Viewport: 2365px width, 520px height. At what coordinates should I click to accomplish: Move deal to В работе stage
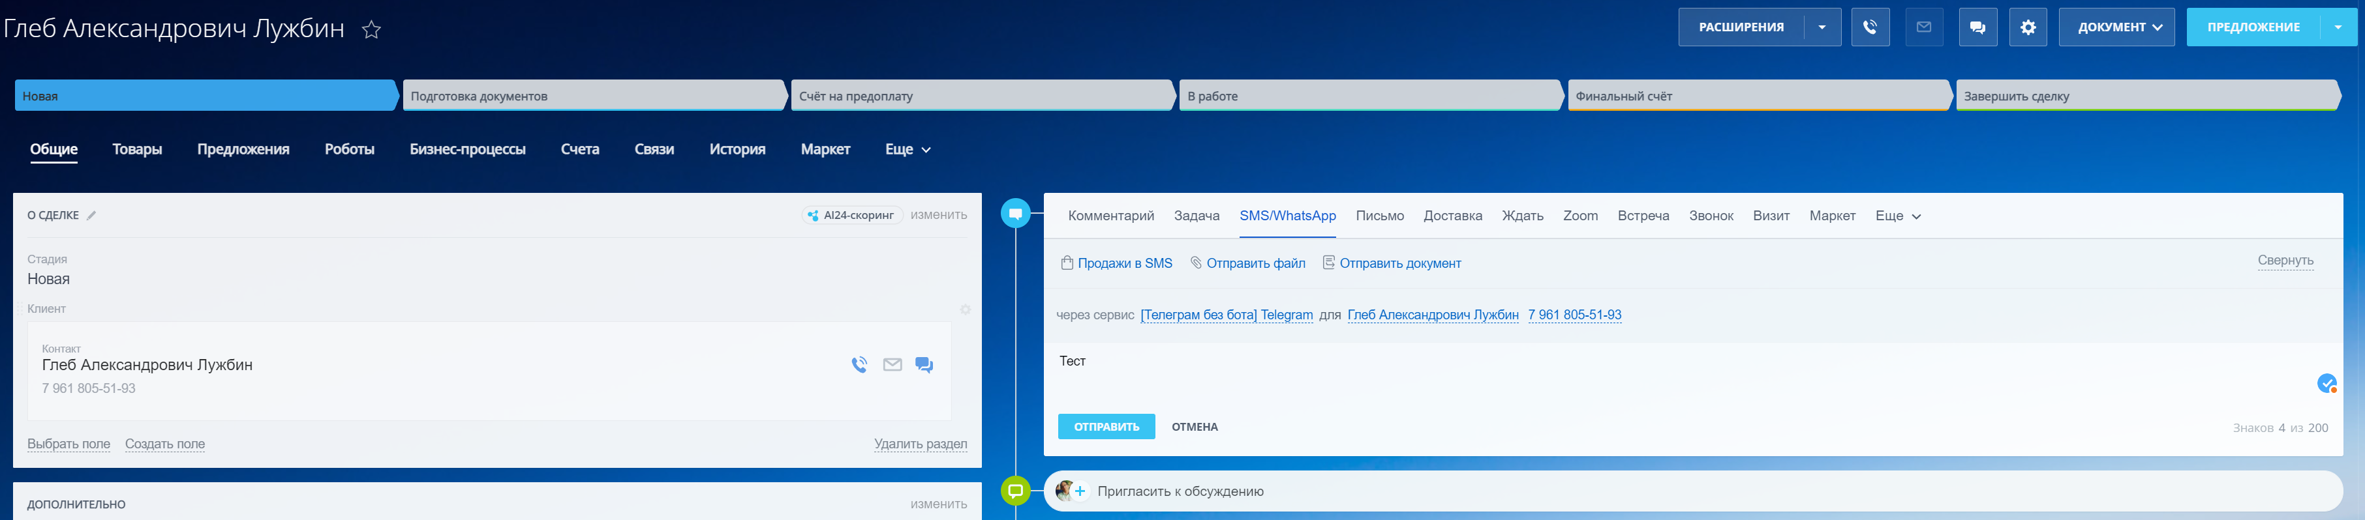coord(1371,96)
